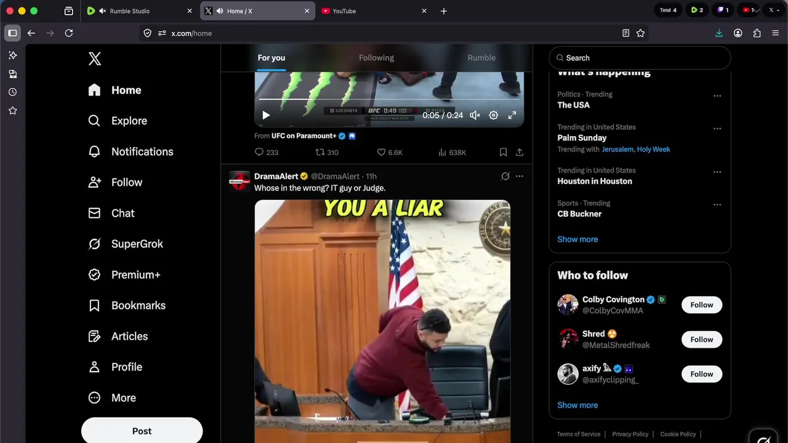Viewport: 788px width, 443px height.
Task: Open options for The USA trend
Action: pyautogui.click(x=717, y=96)
